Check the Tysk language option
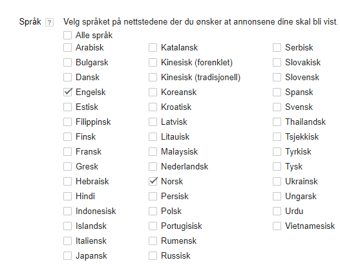 [x=277, y=167]
